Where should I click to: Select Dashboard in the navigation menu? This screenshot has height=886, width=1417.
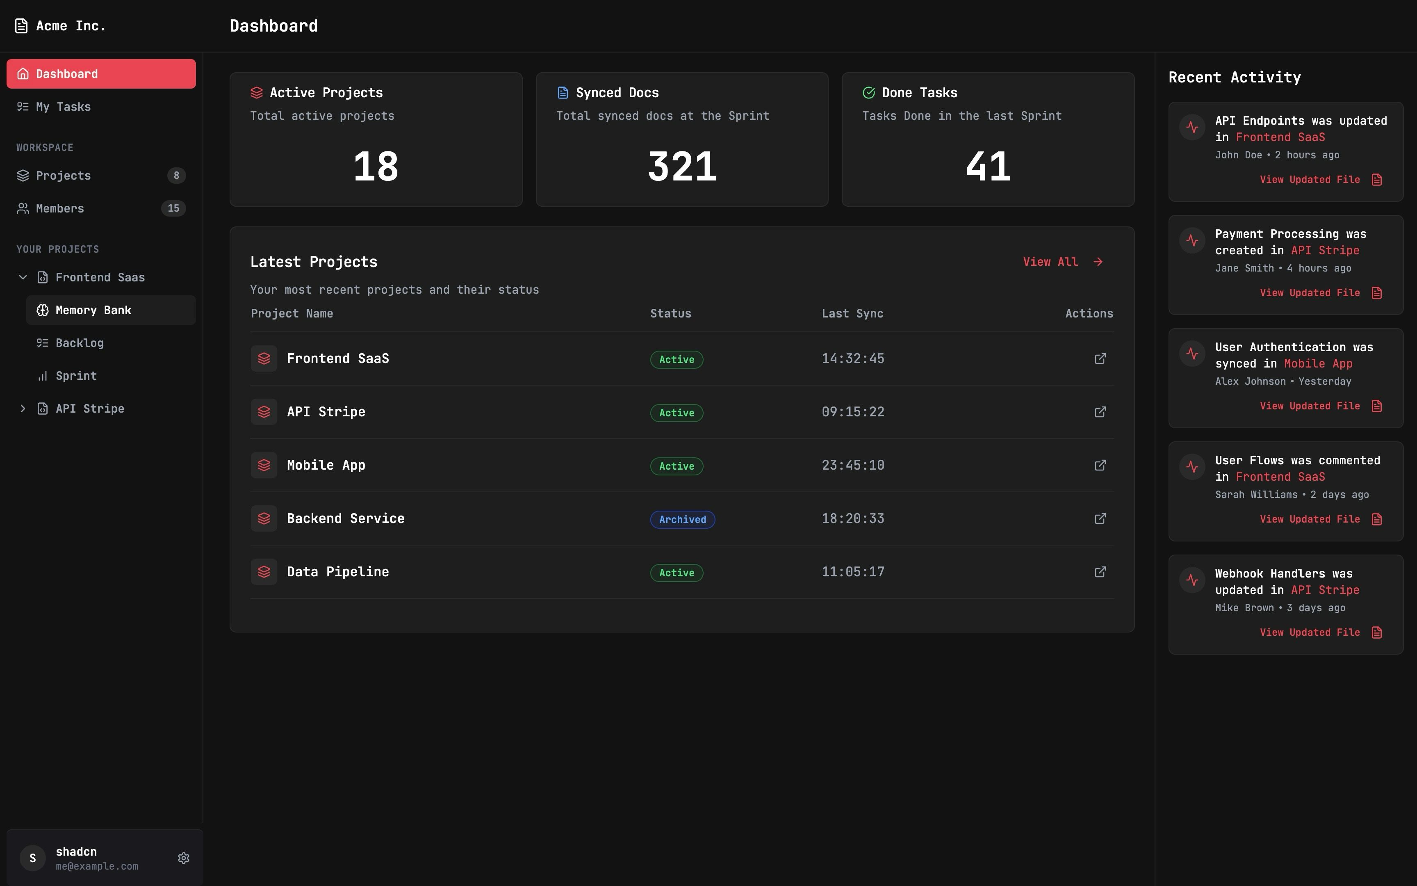67,73
